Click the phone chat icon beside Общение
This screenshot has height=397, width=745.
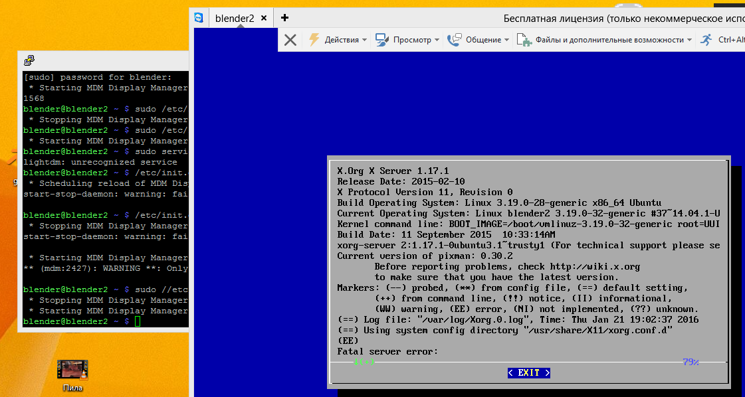pyautogui.click(x=455, y=40)
